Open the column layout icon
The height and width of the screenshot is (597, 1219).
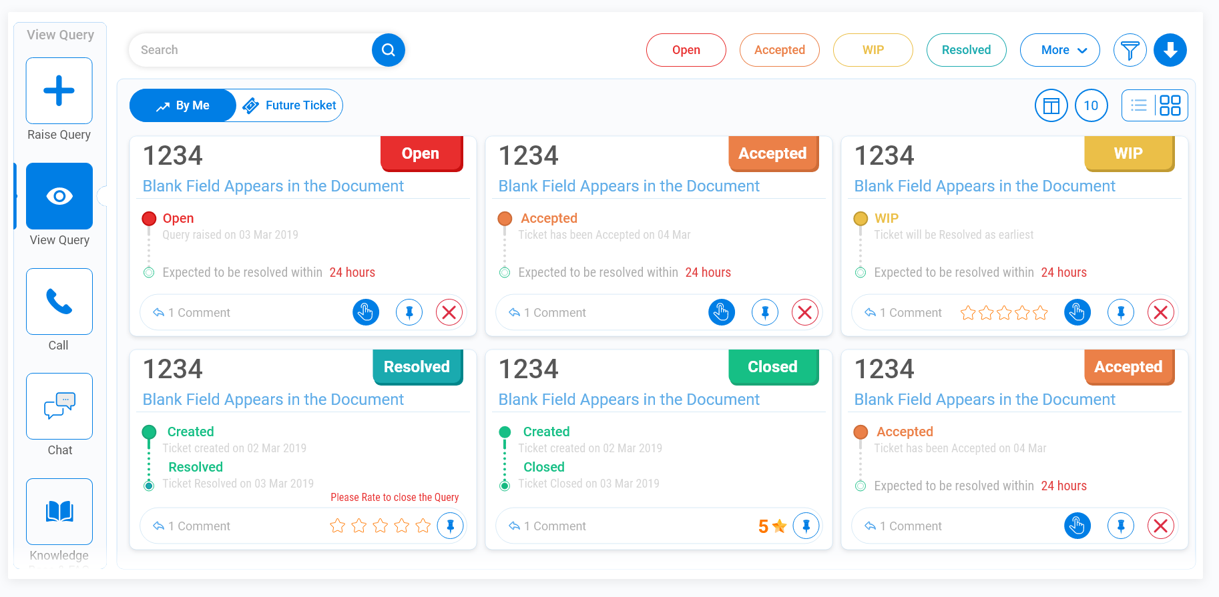click(x=1051, y=105)
